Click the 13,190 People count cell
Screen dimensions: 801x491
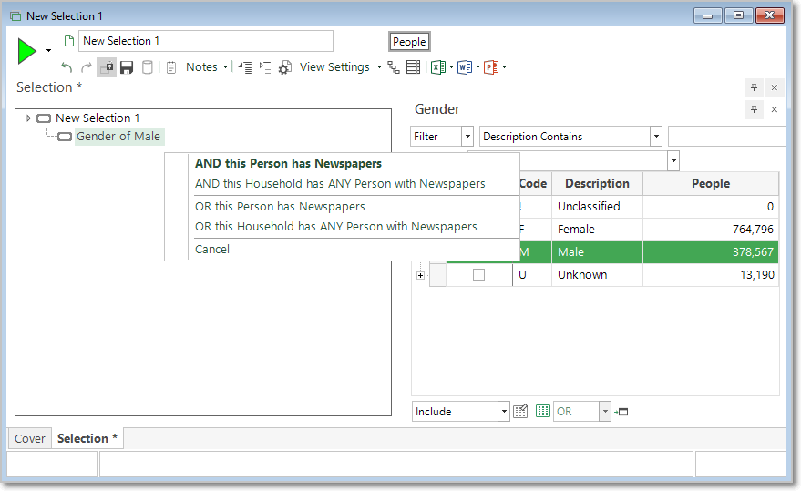pos(711,275)
